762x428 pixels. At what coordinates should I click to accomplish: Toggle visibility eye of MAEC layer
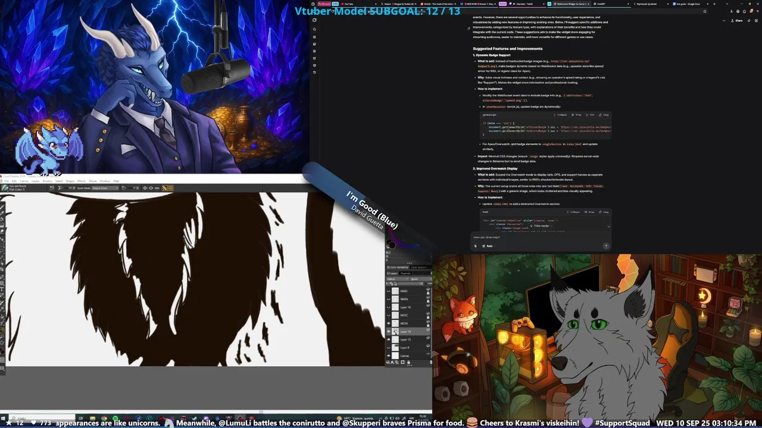(x=388, y=291)
